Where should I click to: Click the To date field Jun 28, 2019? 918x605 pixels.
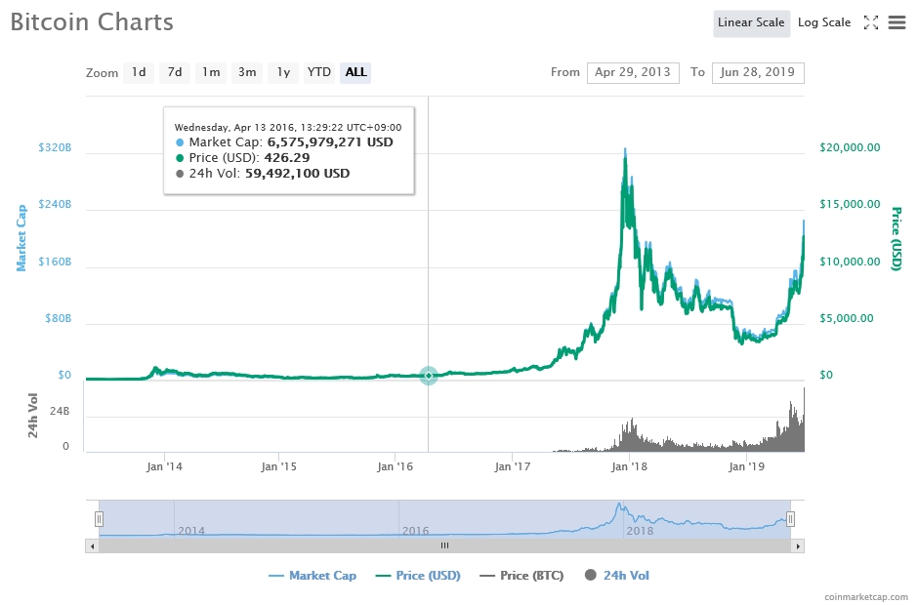click(758, 72)
